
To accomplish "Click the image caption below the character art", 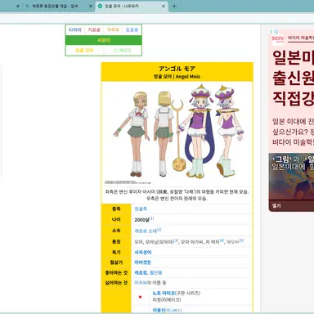I will tap(177, 195).
